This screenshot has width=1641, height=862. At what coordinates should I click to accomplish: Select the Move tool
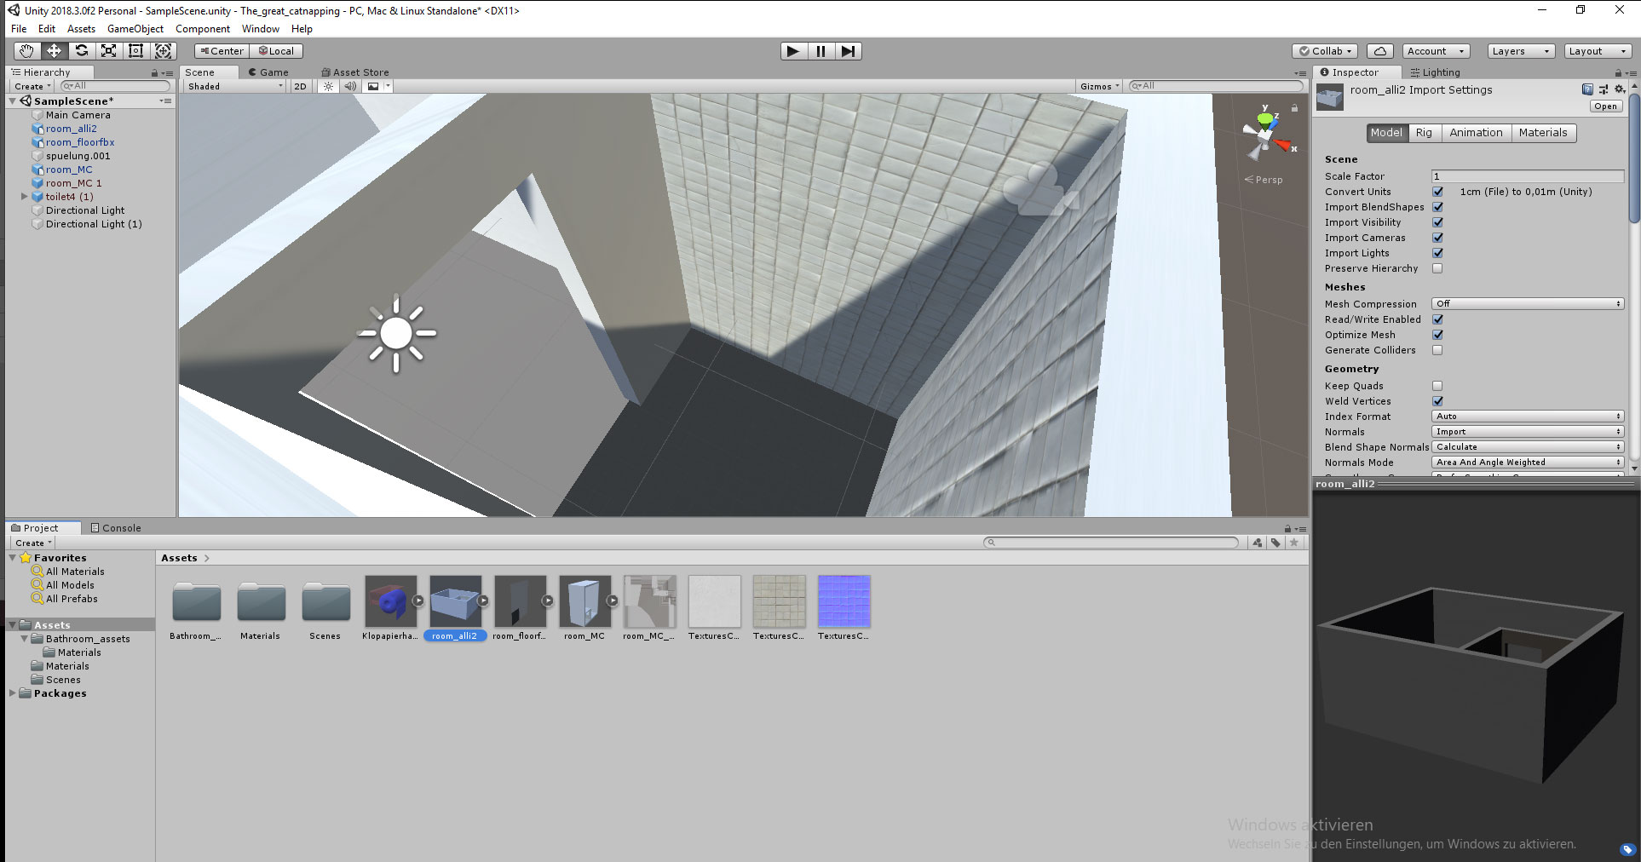54,51
